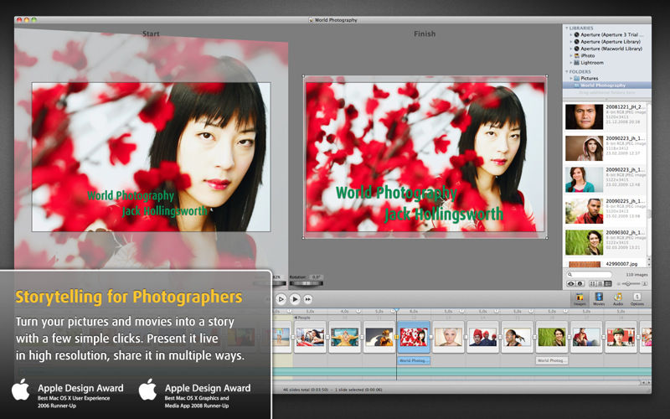The height and width of the screenshot is (419, 670).
Task: Expand the Lightroom library
Action: point(571,62)
